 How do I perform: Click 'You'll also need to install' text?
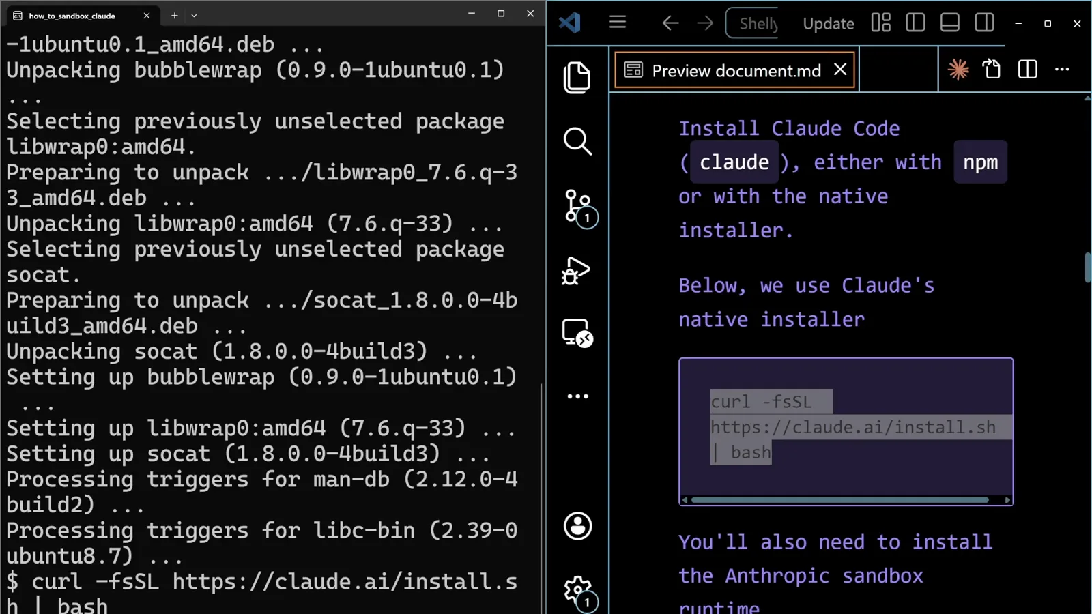835,542
